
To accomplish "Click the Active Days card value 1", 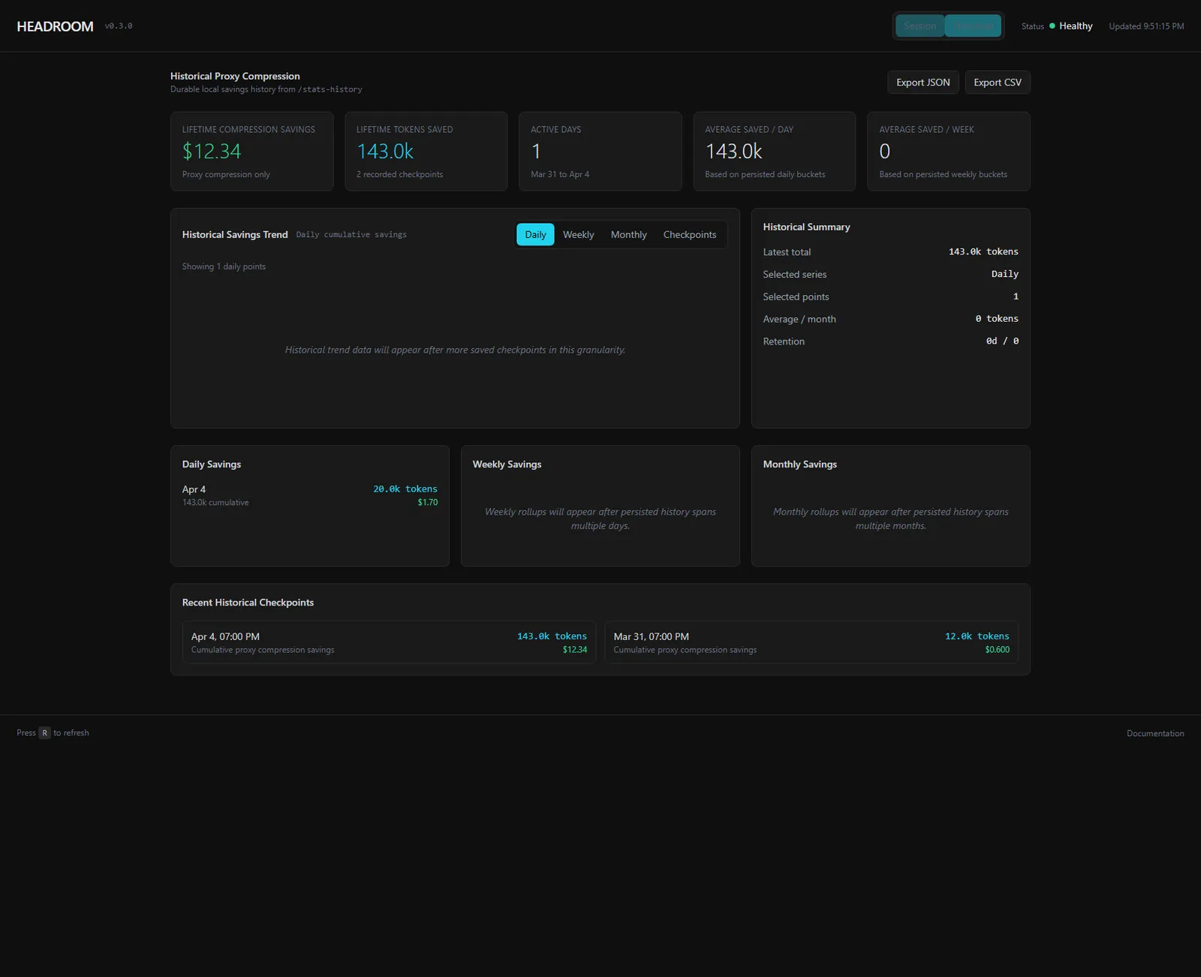I will (536, 152).
